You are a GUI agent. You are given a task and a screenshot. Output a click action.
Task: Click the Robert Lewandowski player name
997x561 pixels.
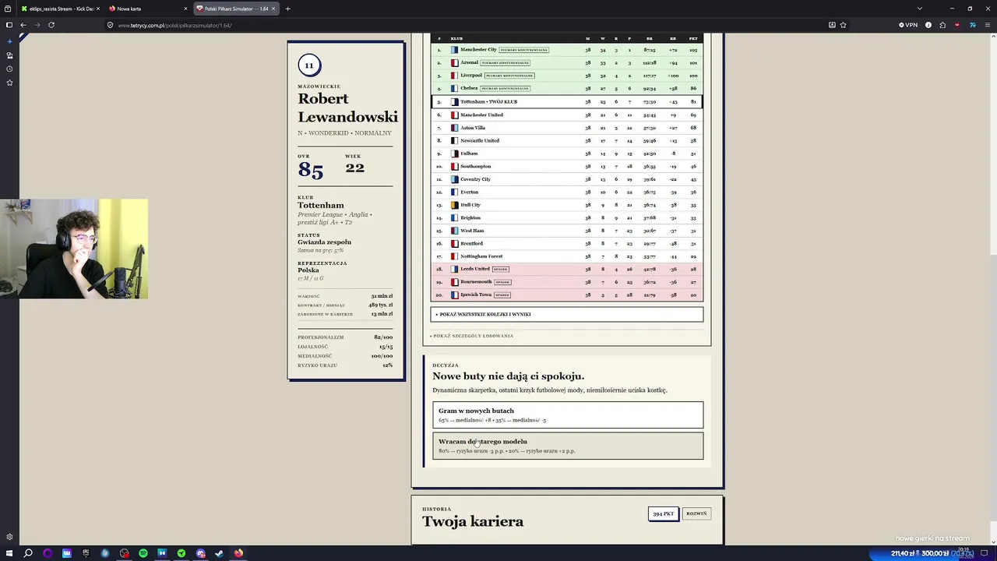[x=347, y=108]
